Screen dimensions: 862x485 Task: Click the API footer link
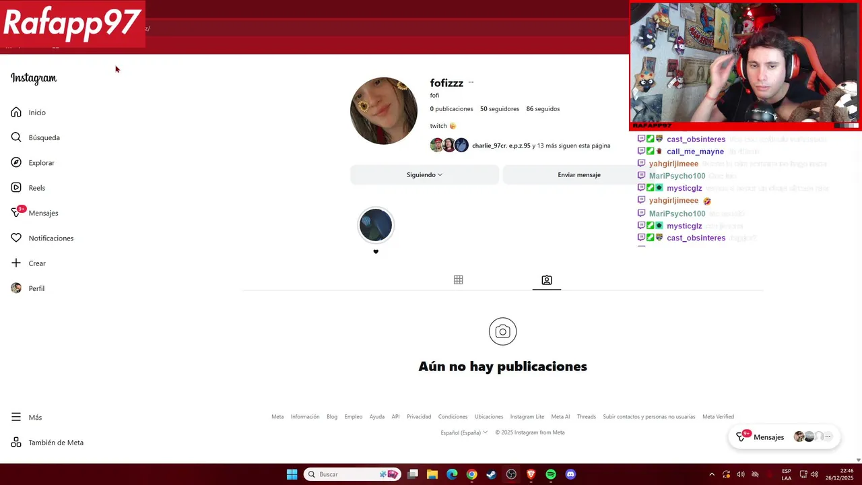(x=395, y=416)
